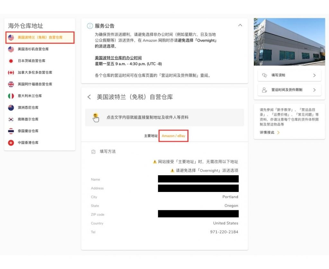Open 中国香港仓库 from the sidebar

[x=40, y=143]
